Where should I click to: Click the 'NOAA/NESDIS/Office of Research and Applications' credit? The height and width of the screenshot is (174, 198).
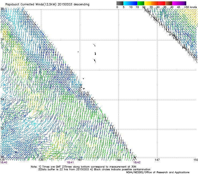[x=158, y=172]
